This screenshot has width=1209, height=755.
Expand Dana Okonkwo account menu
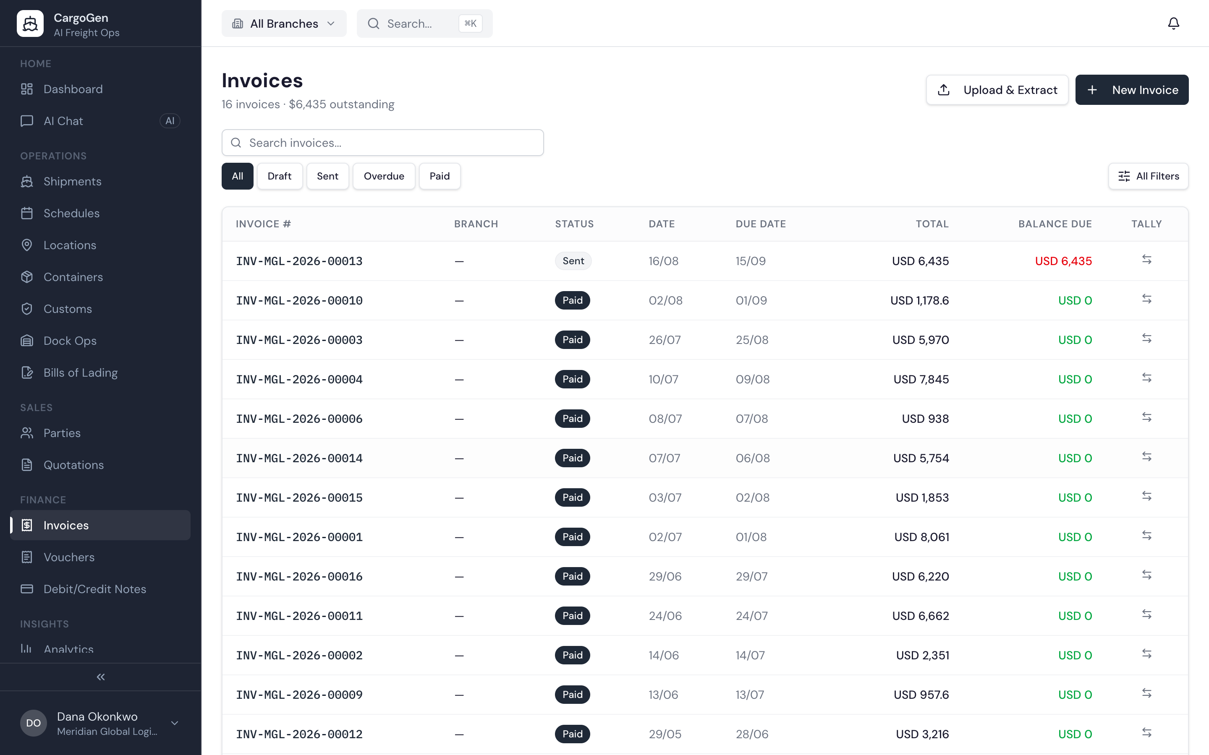(100, 723)
